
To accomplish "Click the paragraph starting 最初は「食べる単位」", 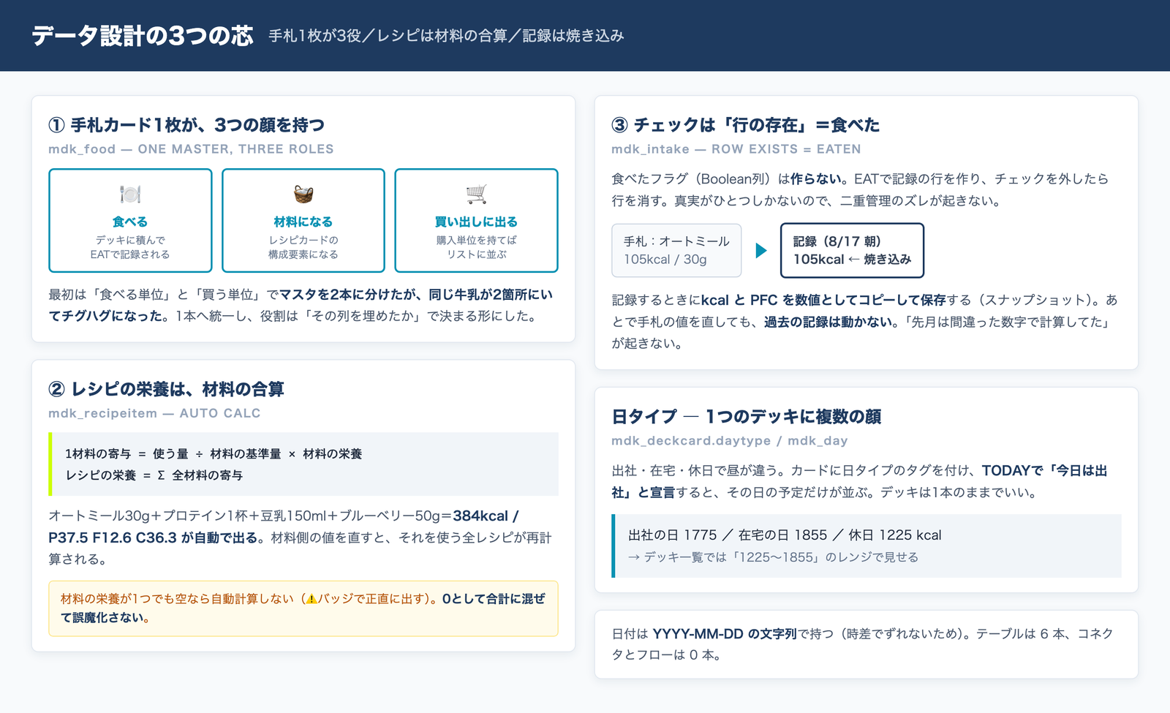I will tap(301, 306).
